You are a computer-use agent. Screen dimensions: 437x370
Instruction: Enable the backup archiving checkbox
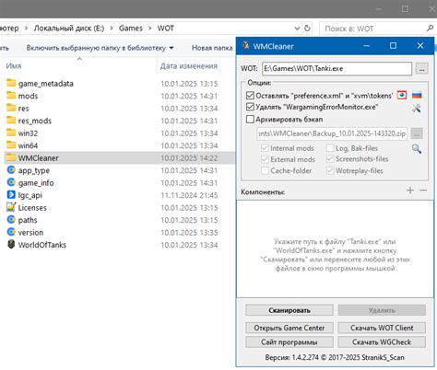[250, 119]
